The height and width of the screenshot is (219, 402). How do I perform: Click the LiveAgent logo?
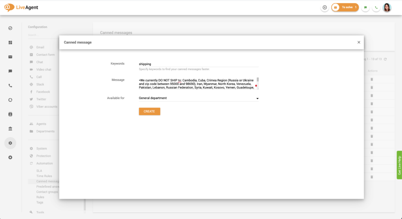point(22,7)
